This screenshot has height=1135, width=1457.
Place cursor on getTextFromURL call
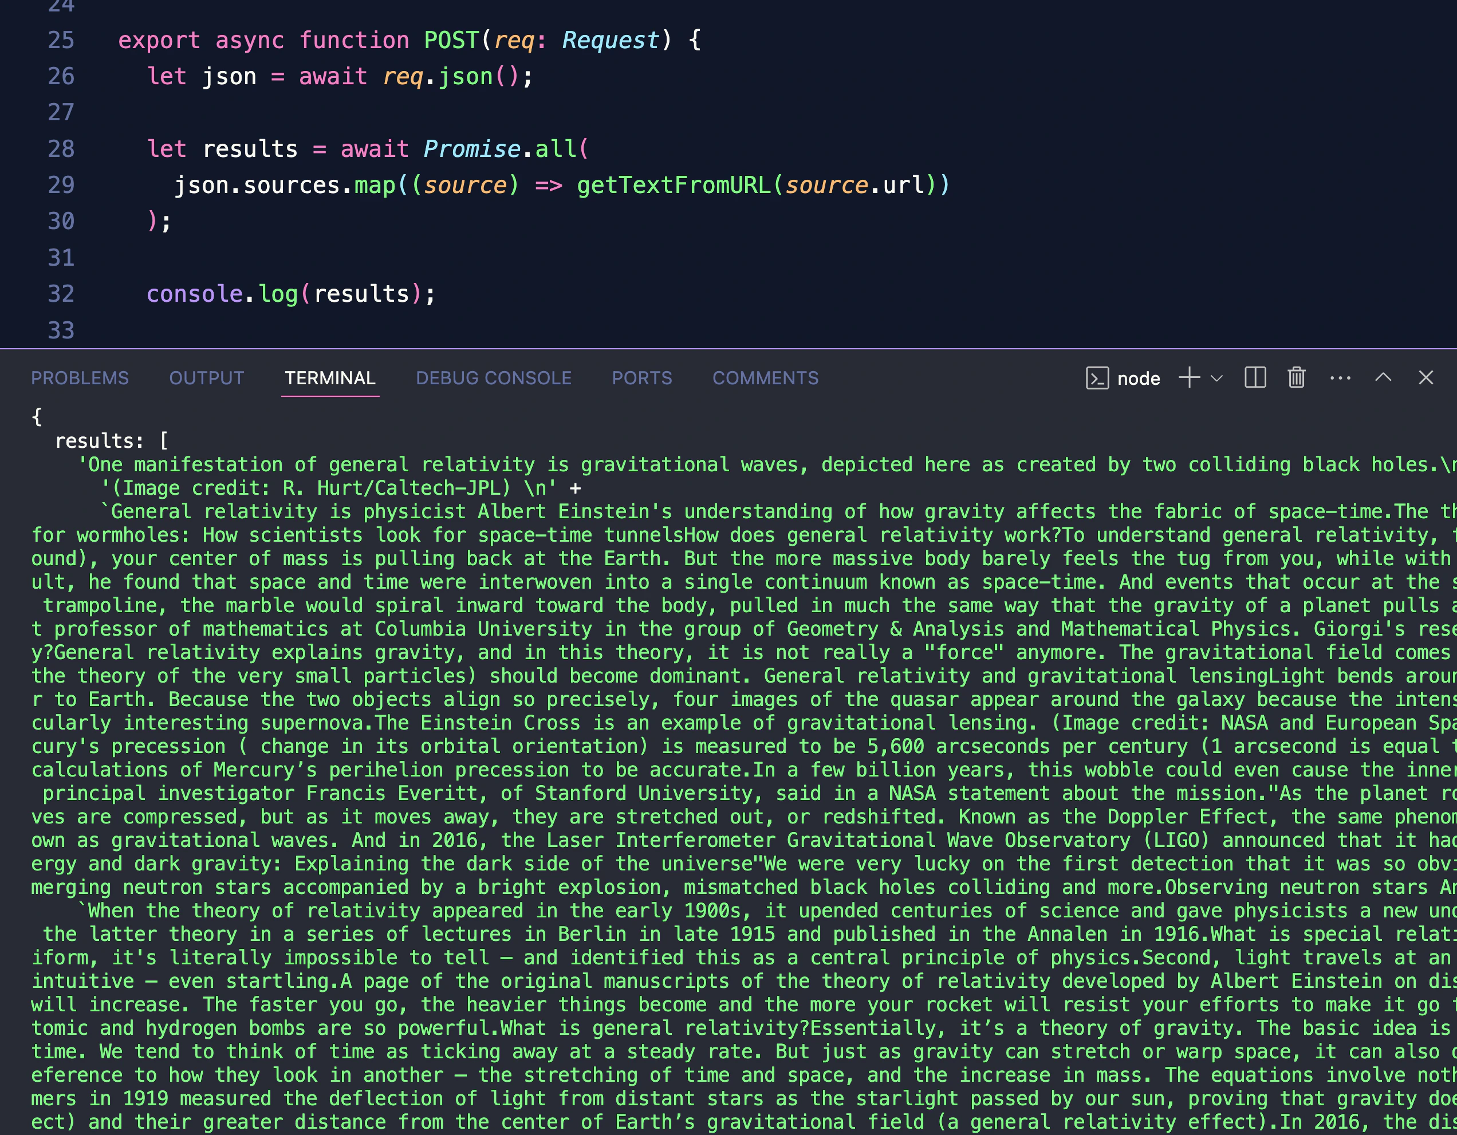(673, 186)
